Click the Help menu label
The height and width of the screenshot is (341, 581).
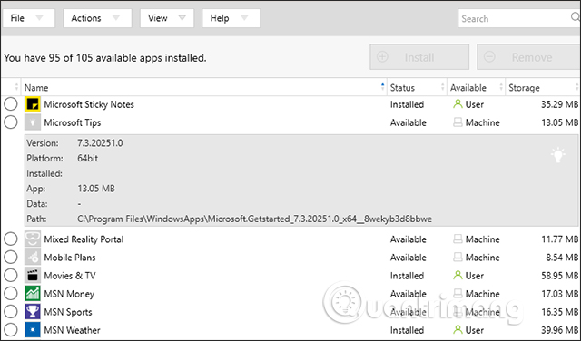(220, 18)
